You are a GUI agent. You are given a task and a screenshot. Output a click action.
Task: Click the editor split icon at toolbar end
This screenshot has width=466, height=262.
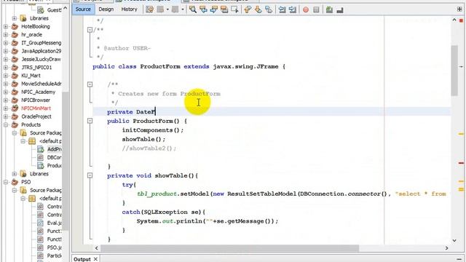click(x=459, y=9)
